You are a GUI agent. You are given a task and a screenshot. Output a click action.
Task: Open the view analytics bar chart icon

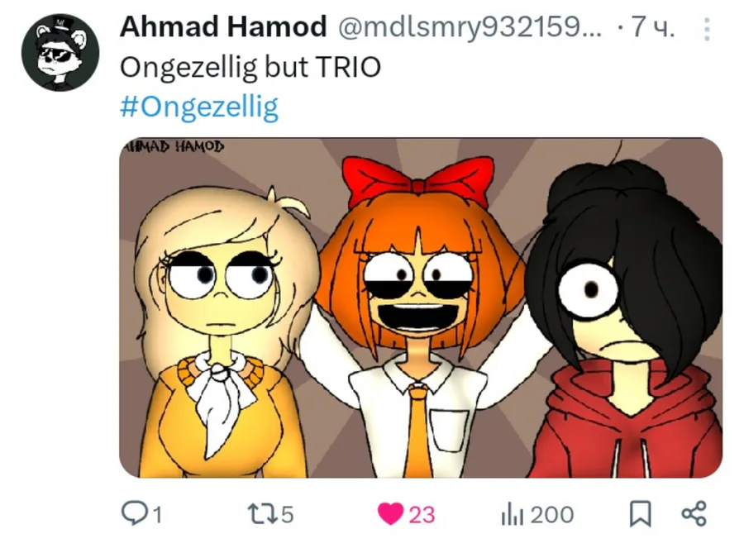512,514
